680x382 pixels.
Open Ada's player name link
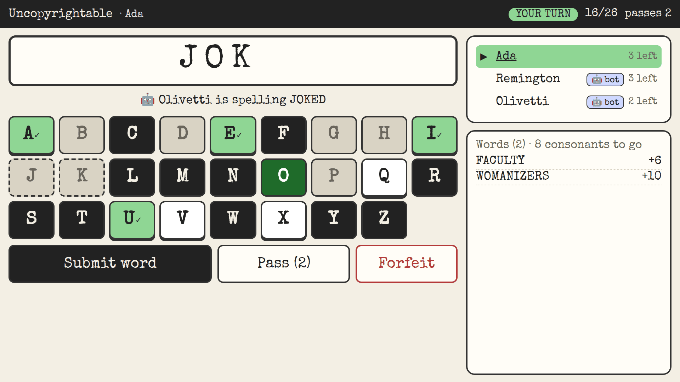tap(506, 56)
